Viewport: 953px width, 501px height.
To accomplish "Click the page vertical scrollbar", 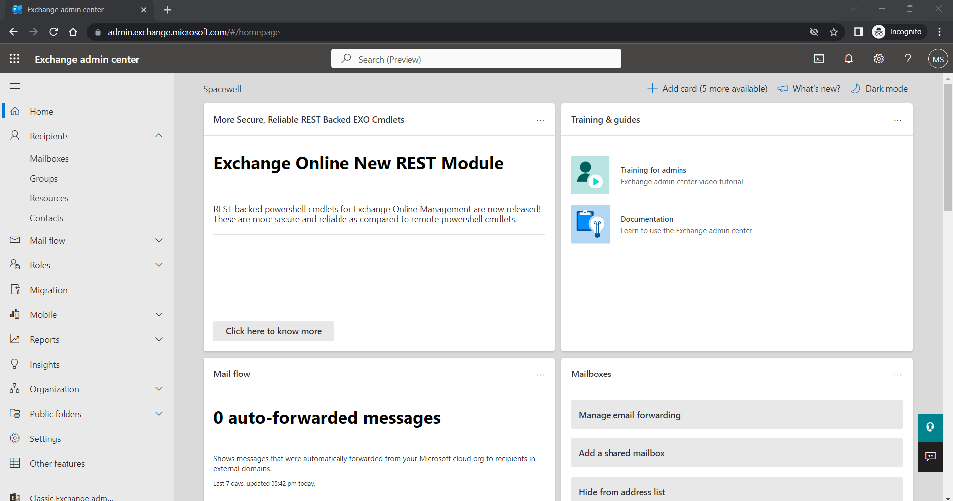I will (x=948, y=147).
